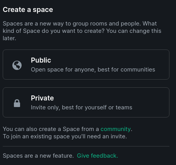
Task: Click 'Invite only, best for yourself or teams'
Action: coord(81,107)
